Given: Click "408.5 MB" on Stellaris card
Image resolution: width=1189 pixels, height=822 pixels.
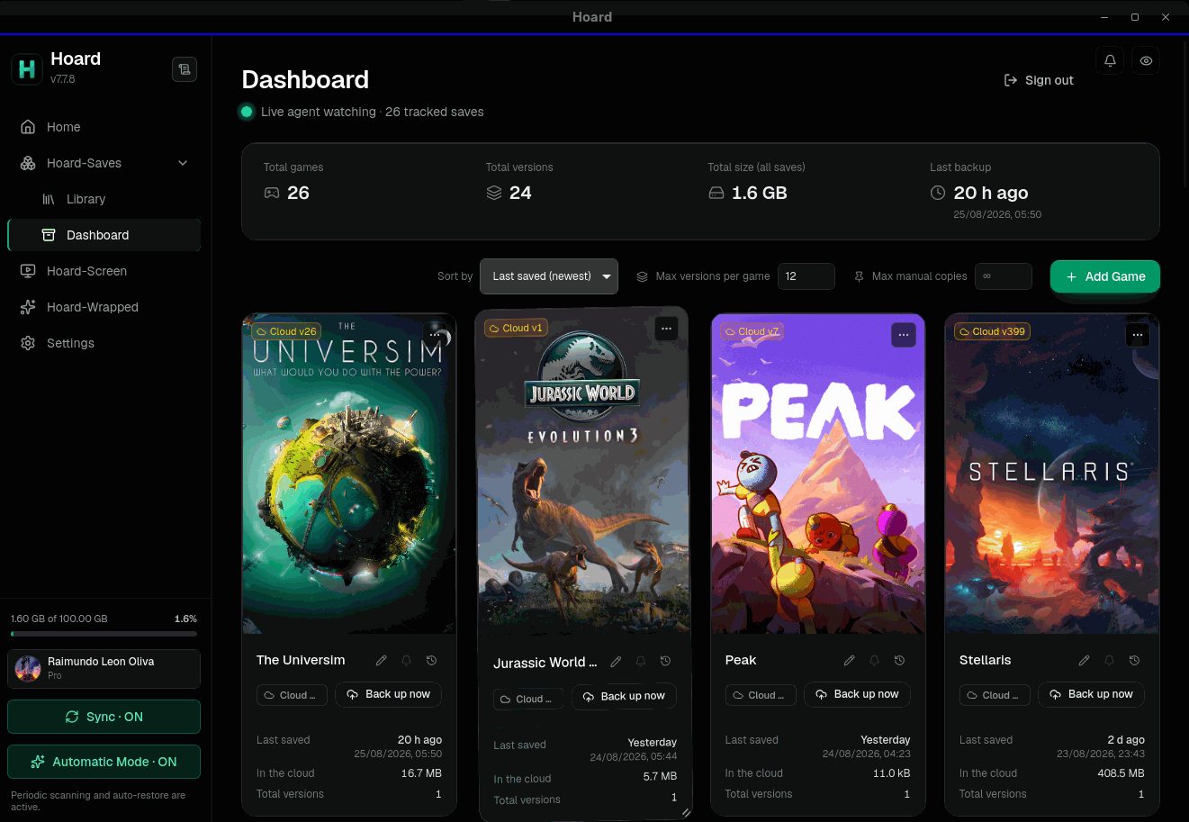Looking at the screenshot, I should tap(1121, 773).
